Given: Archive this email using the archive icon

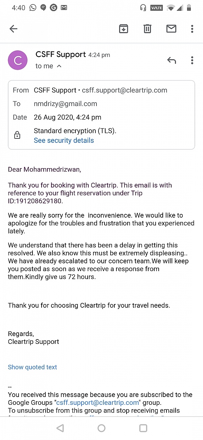Looking at the screenshot, I should (123, 29).
